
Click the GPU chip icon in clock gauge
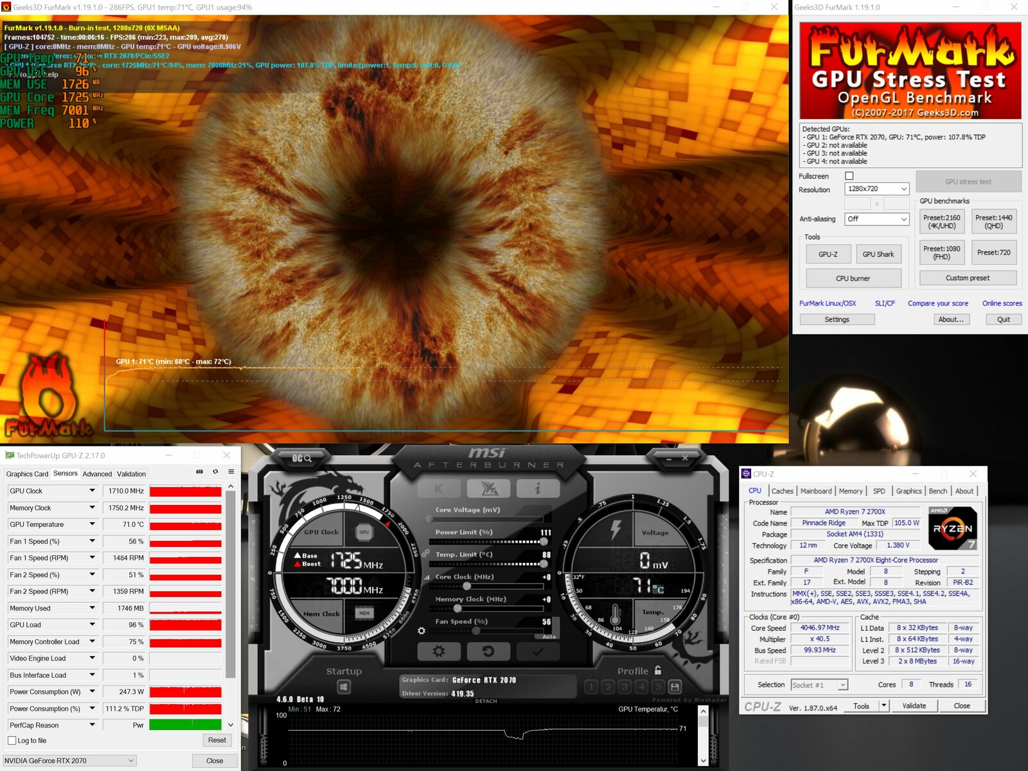tap(364, 532)
